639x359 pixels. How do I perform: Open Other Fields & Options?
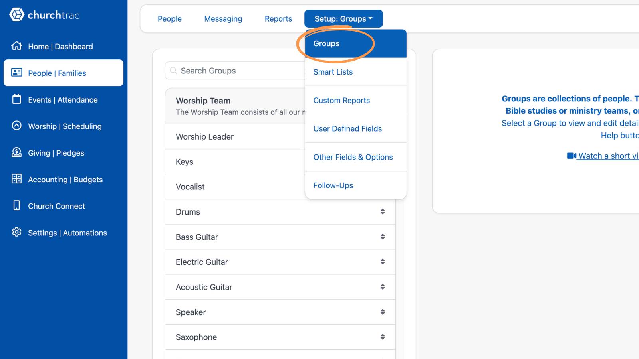355,157
